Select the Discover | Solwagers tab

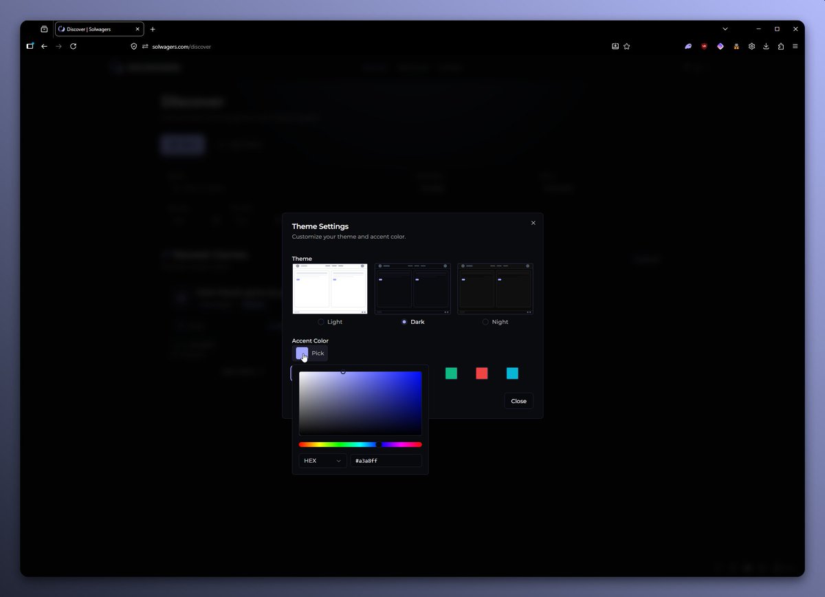[99, 30]
